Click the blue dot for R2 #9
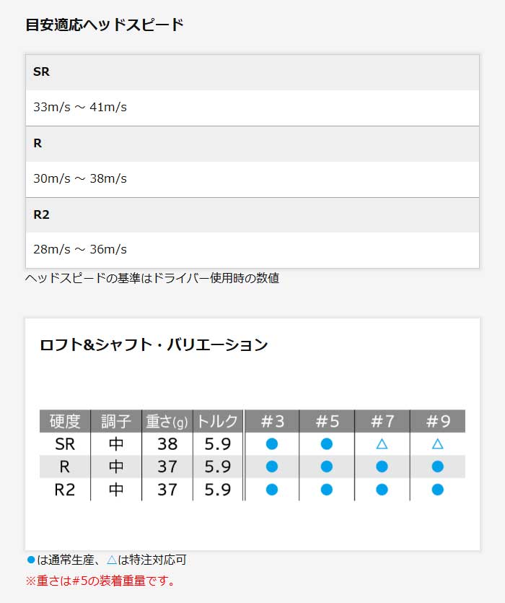 click(x=437, y=490)
